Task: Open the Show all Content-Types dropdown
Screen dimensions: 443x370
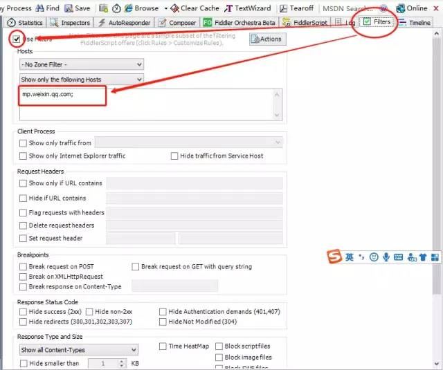Action: [79, 350]
